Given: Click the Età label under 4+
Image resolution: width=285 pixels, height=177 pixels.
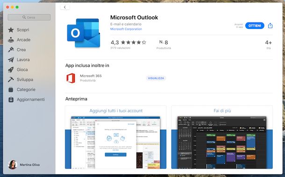Looking at the screenshot, I should pos(269,48).
